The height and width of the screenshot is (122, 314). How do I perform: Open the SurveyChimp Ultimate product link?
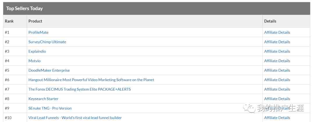click(x=47, y=42)
